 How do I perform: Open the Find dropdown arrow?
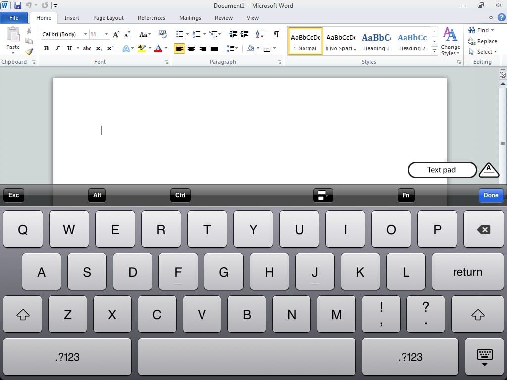pyautogui.click(x=493, y=30)
